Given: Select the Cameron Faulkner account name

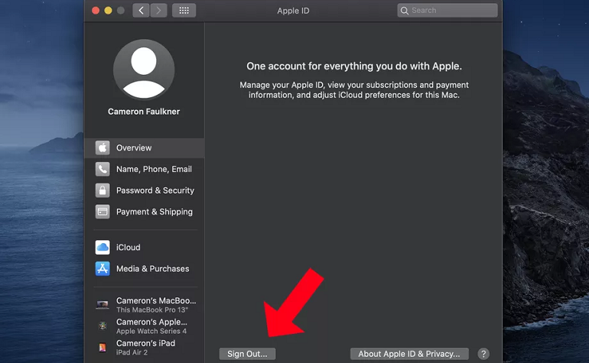Looking at the screenshot, I should pos(144,112).
